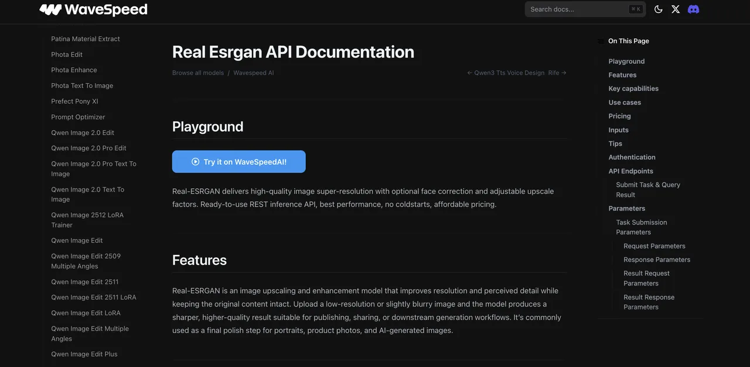Click the WaveSpeed logo
750x367 pixels.
point(93,9)
